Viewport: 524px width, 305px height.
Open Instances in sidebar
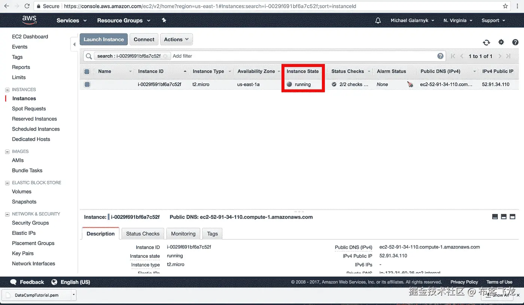tap(24, 98)
